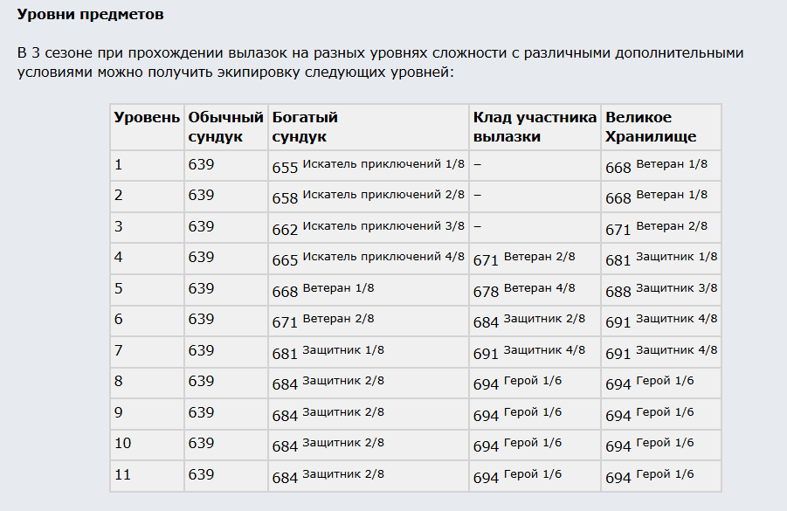787x511 pixels.
Task: Click the "Уровень" column header
Action: coord(147,117)
